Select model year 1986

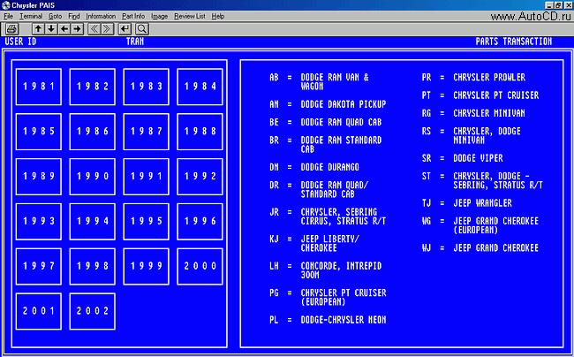[92, 132]
